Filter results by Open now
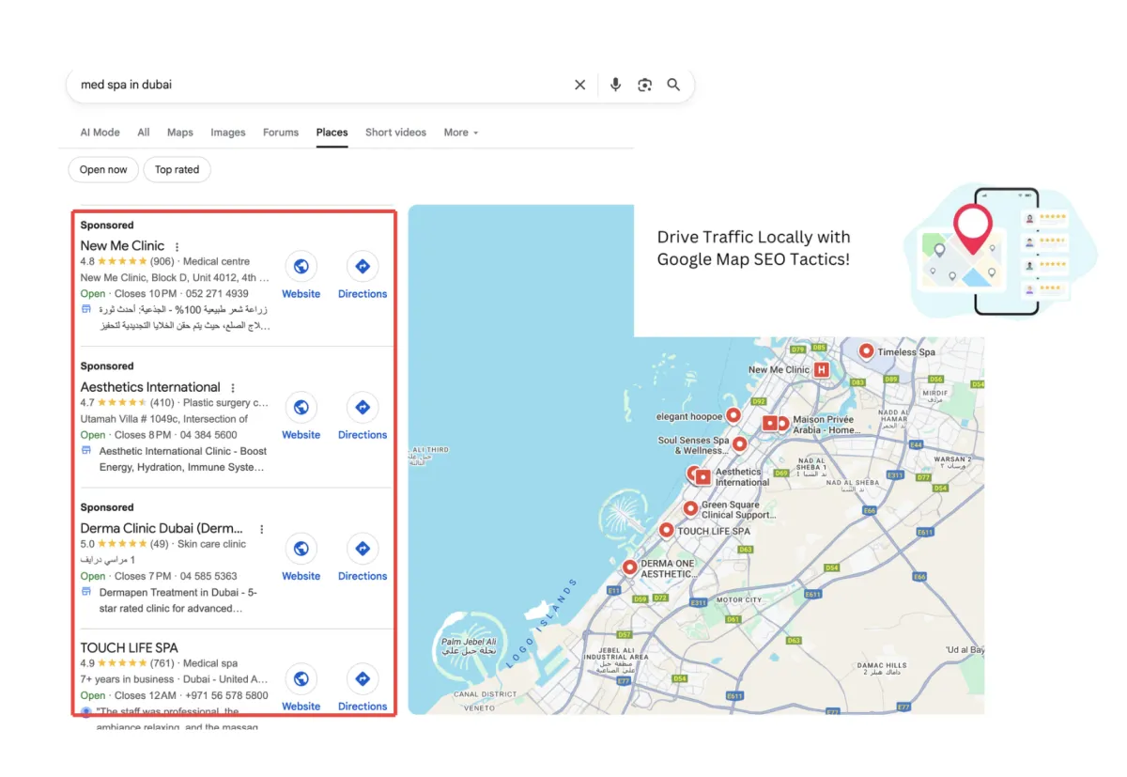This screenshot has width=1127, height=777. [x=103, y=170]
